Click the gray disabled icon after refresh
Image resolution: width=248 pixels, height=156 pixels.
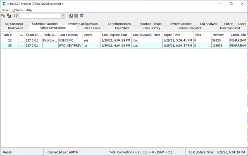pyautogui.click(x=76, y=16)
